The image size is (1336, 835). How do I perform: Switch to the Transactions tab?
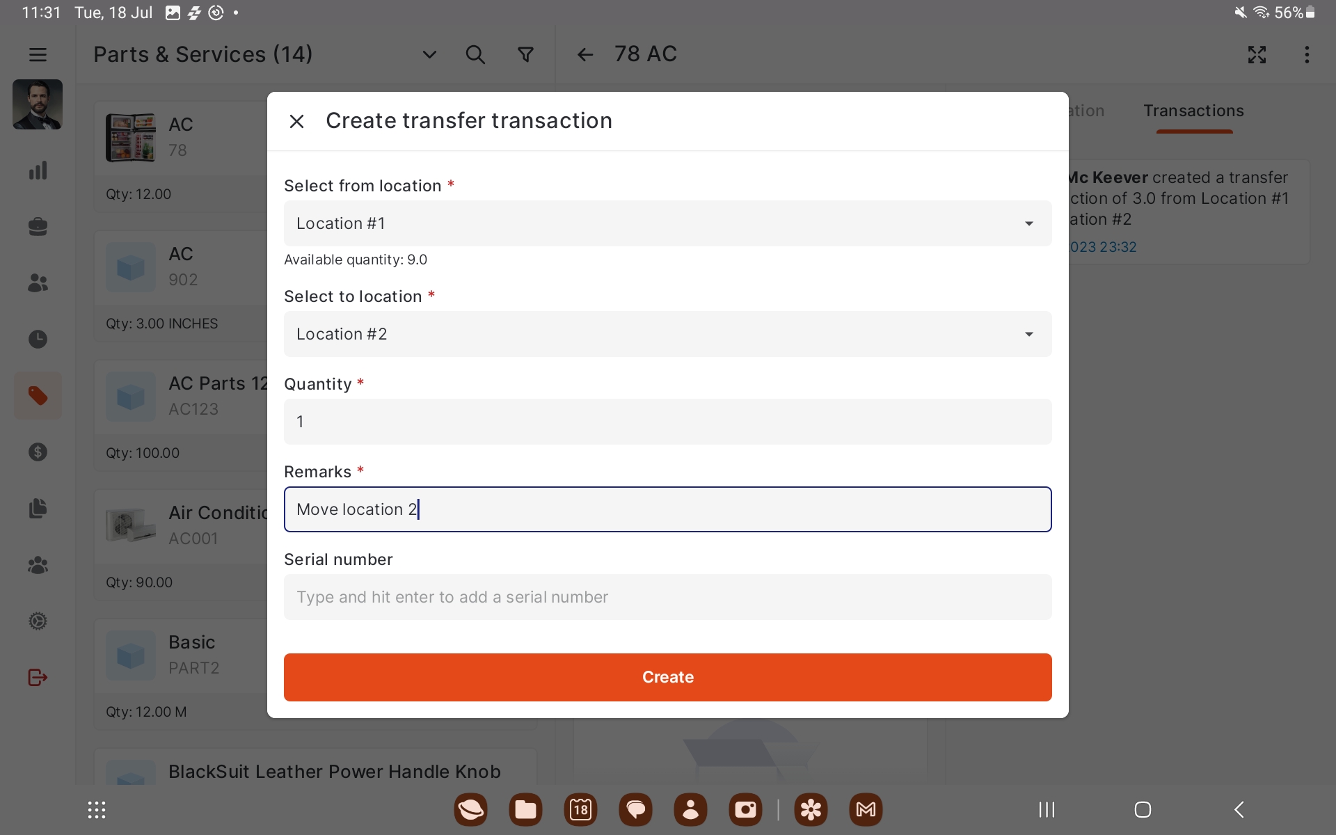1193,111
